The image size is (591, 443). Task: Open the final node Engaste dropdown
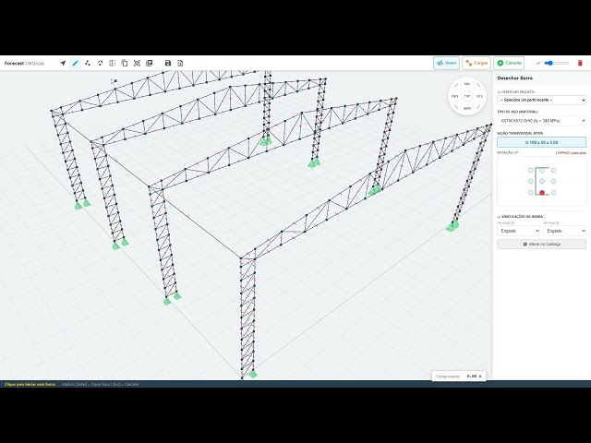click(564, 231)
